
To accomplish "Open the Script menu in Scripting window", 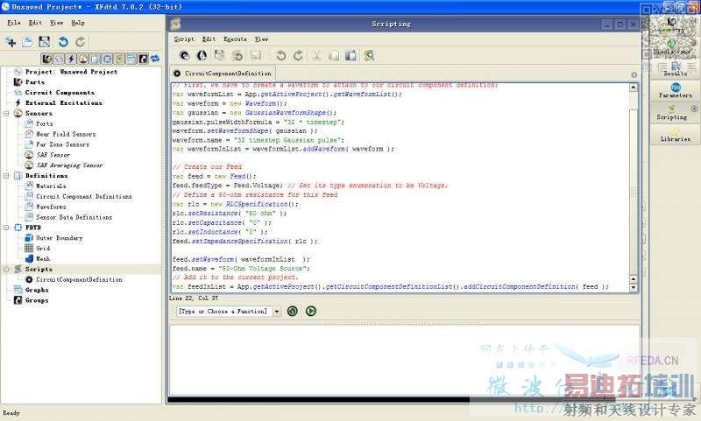I will click(184, 39).
